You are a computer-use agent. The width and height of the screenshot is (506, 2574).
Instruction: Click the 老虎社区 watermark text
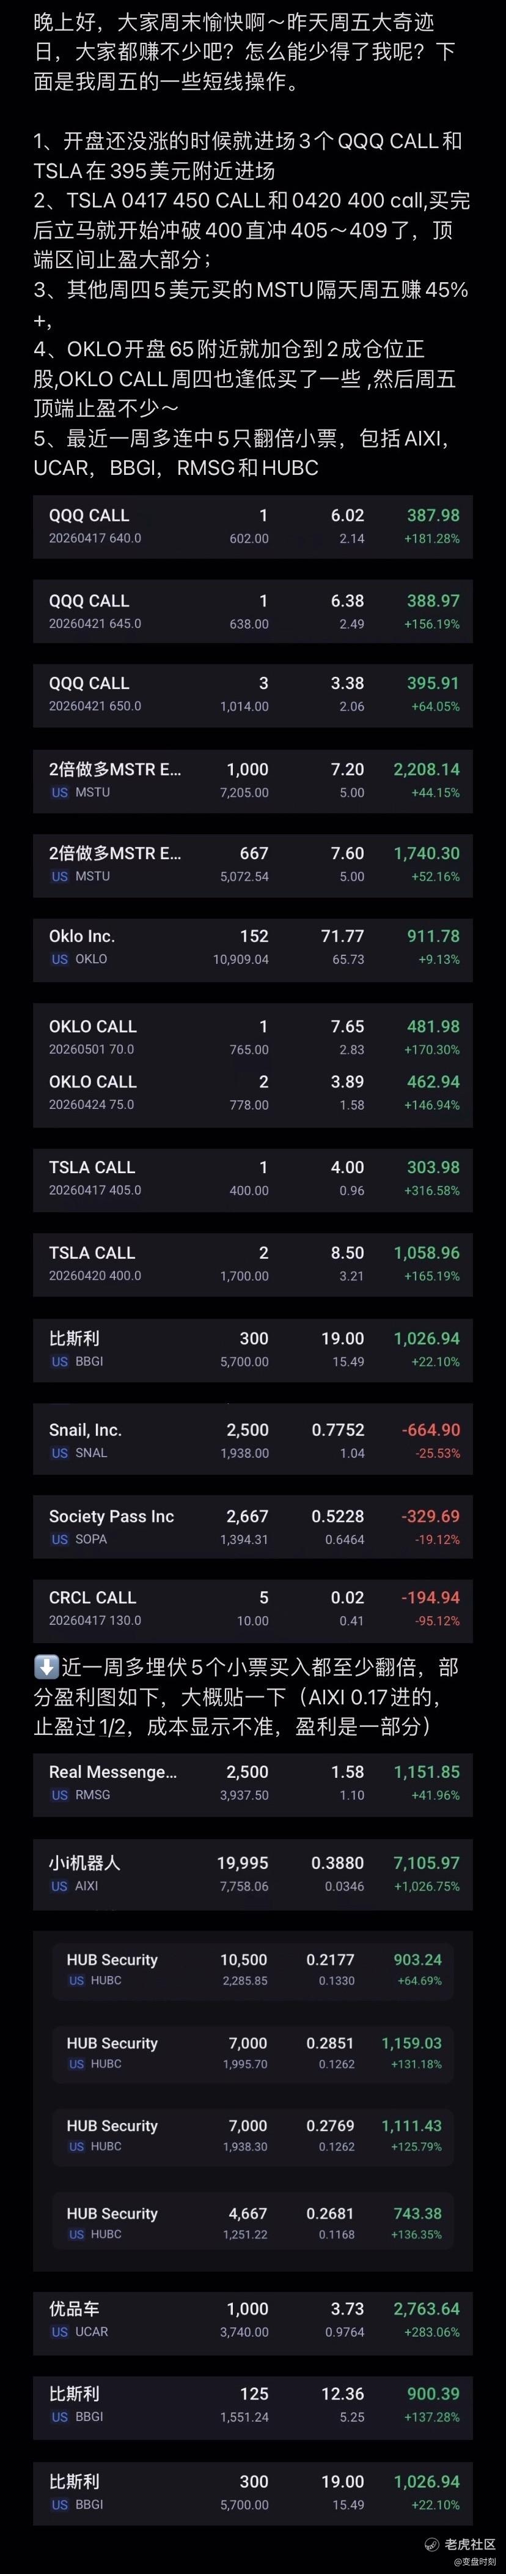coord(470,2544)
